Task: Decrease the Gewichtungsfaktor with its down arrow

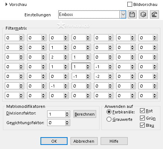Action: click(x=67, y=124)
